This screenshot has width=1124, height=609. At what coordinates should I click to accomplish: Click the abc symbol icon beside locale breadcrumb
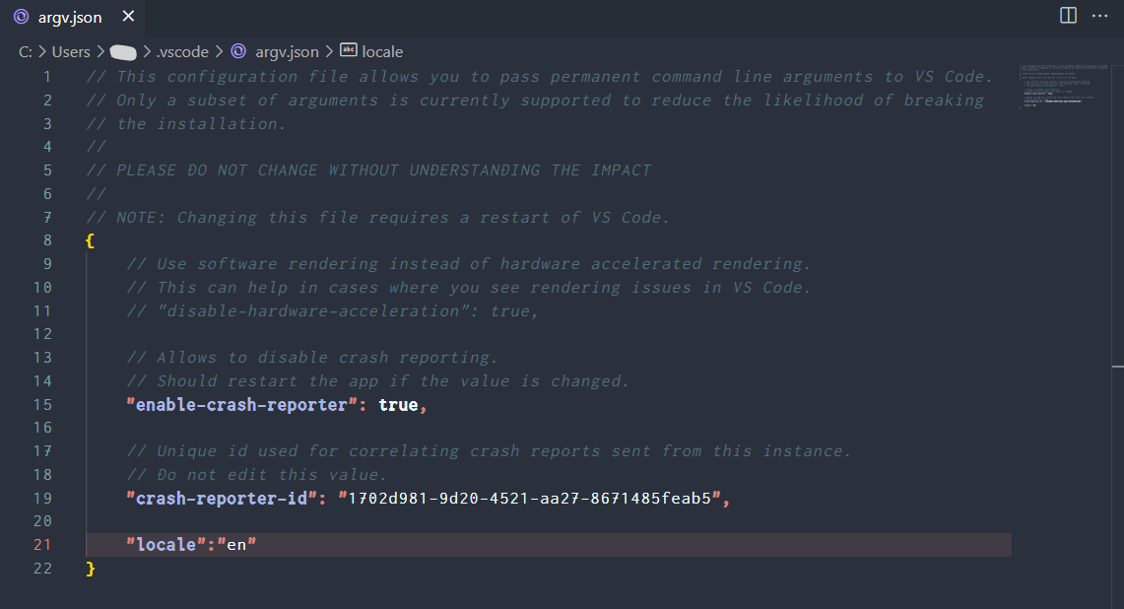347,51
